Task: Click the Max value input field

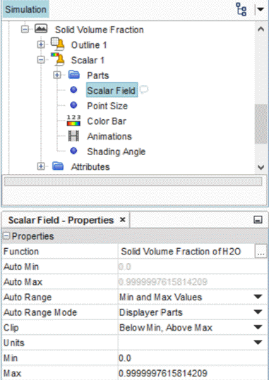Action: [x=193, y=373]
